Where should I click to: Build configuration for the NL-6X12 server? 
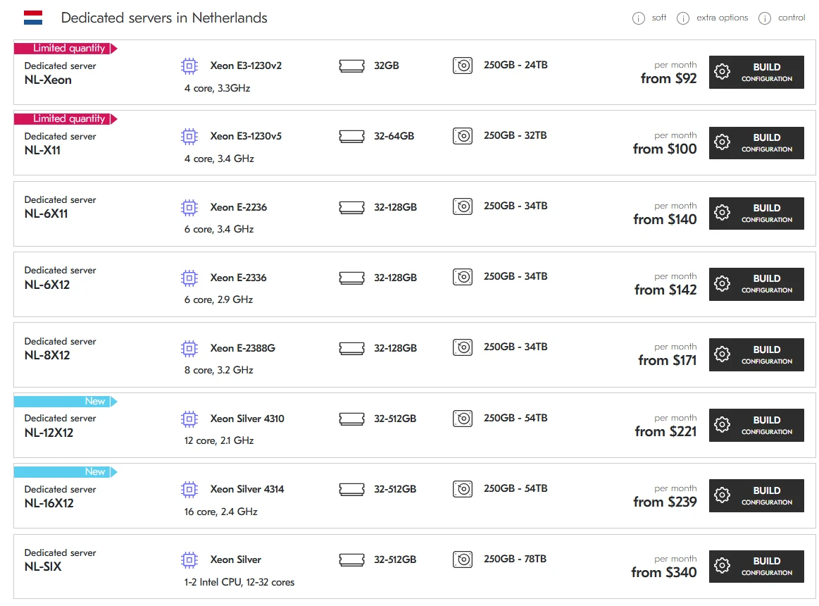pos(756,283)
